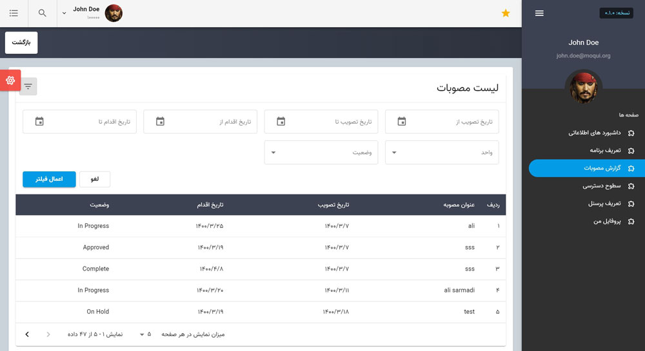The height and width of the screenshot is (351, 645).
Task: Select the test title cell
Action: click(x=470, y=312)
